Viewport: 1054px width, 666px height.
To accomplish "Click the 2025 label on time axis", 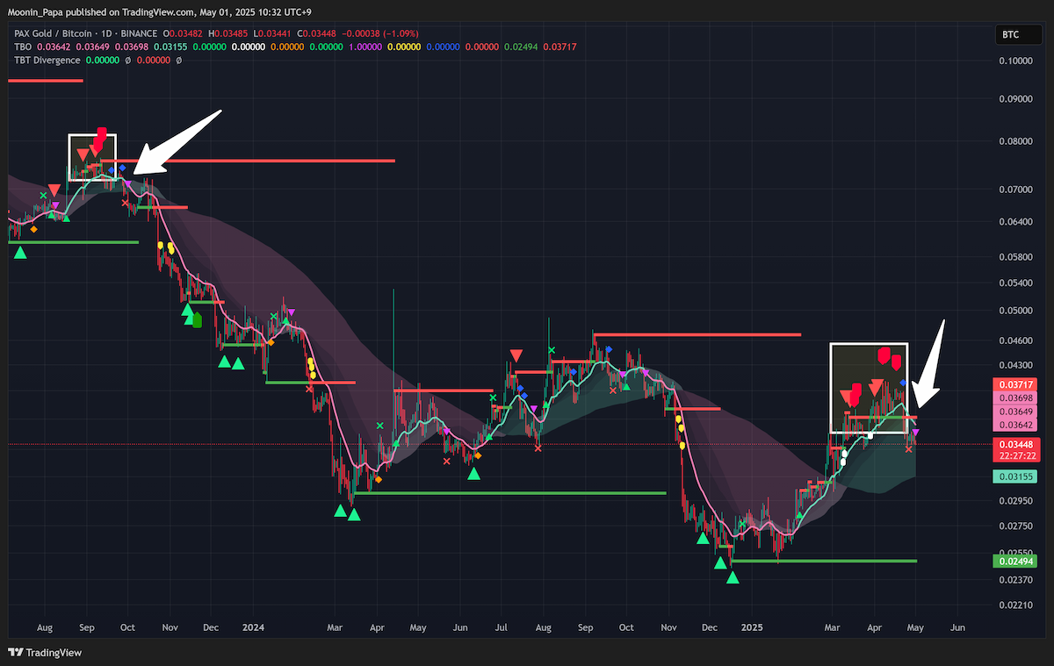I will 751,627.
